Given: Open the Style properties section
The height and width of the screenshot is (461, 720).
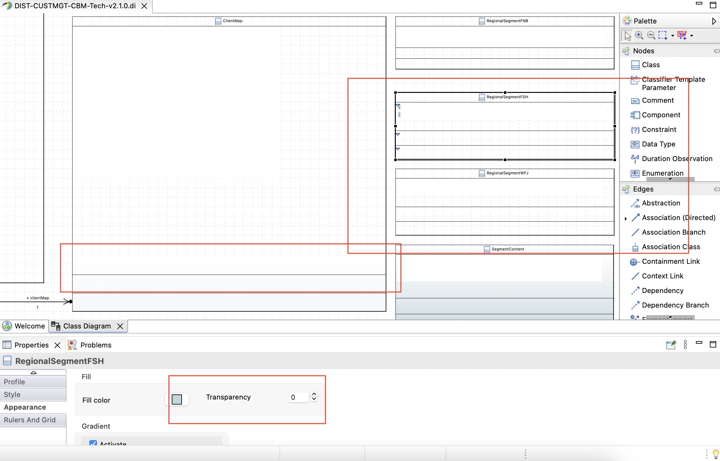Looking at the screenshot, I should tap(33, 395).
